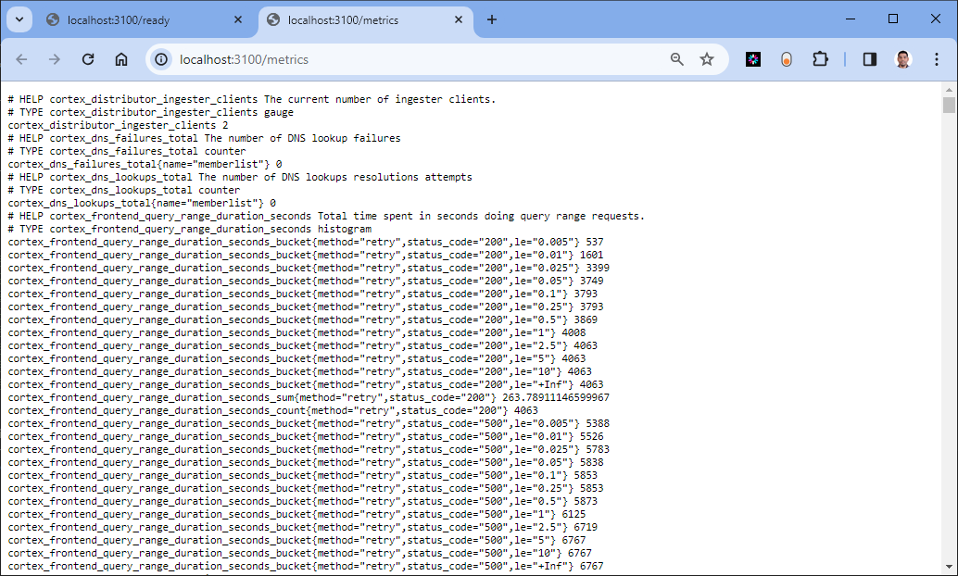Open the Extensions puzzle-piece menu
958x576 pixels.
[820, 59]
